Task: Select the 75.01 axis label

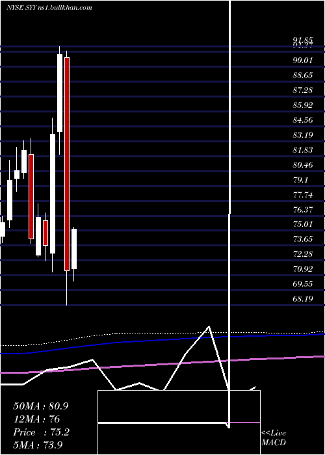Action: pyautogui.click(x=303, y=224)
